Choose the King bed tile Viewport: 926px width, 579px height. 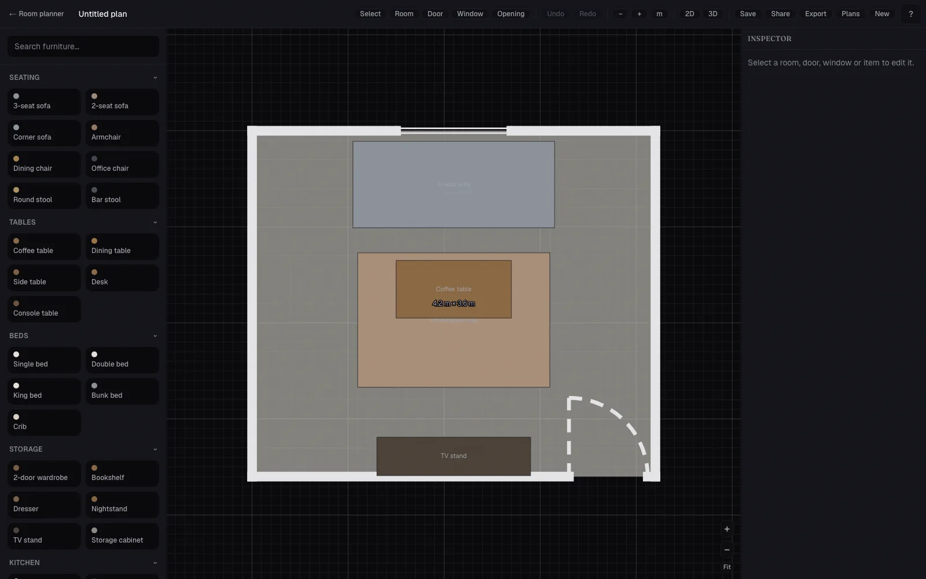(44, 391)
